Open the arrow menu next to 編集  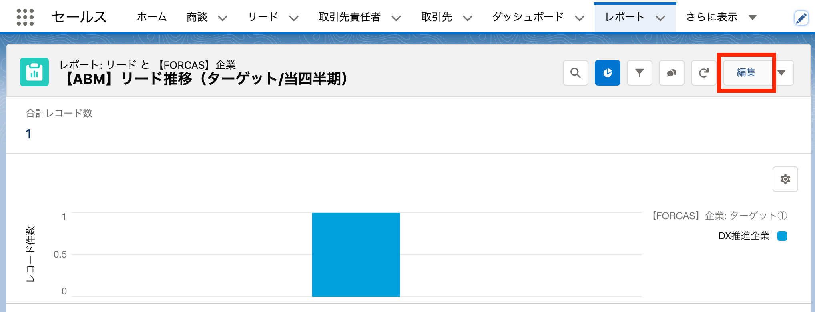coord(781,73)
